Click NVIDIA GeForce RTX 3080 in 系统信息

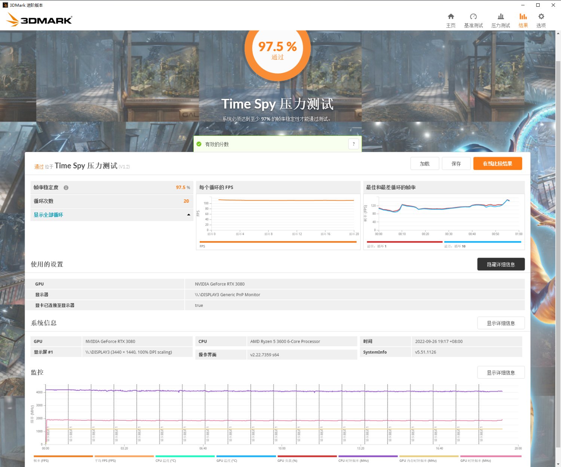pos(110,341)
